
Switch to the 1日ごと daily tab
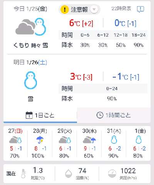tap(40, 115)
